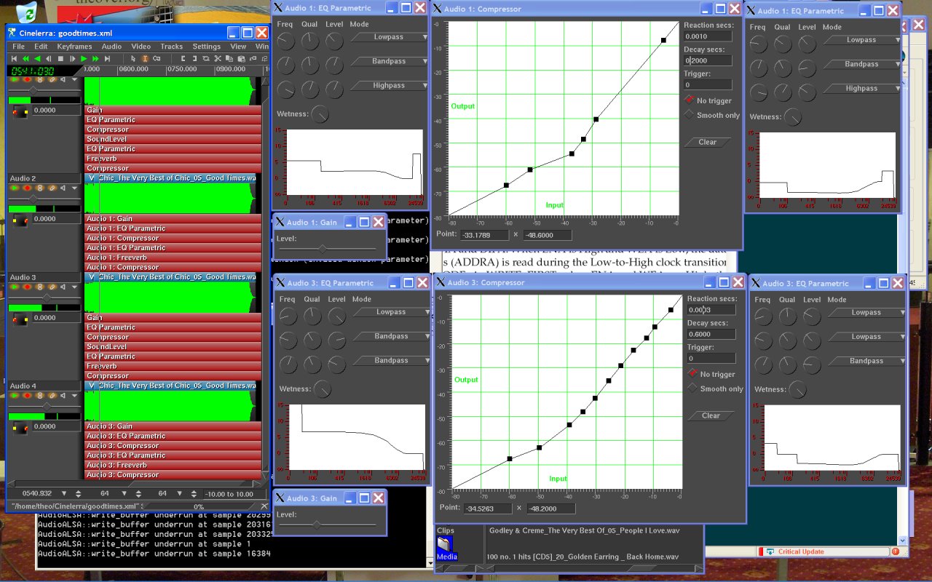
Task: Select the Golden Earring _ Back Home.wav row
Action: pyautogui.click(x=582, y=557)
